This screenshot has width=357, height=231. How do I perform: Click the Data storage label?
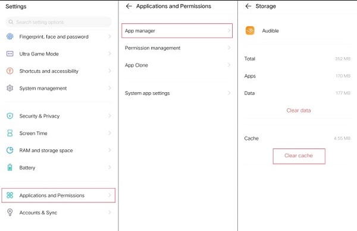(249, 93)
